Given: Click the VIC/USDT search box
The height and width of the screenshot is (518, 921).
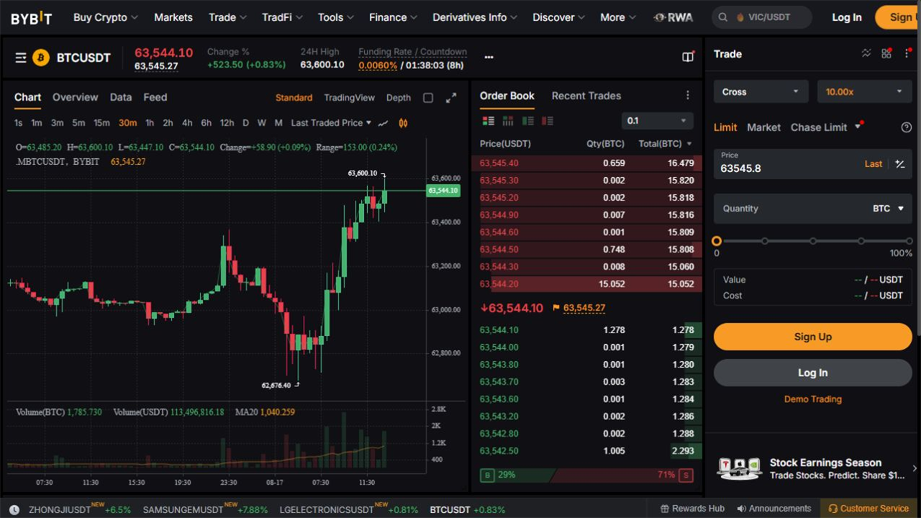Looking at the screenshot, I should [762, 17].
